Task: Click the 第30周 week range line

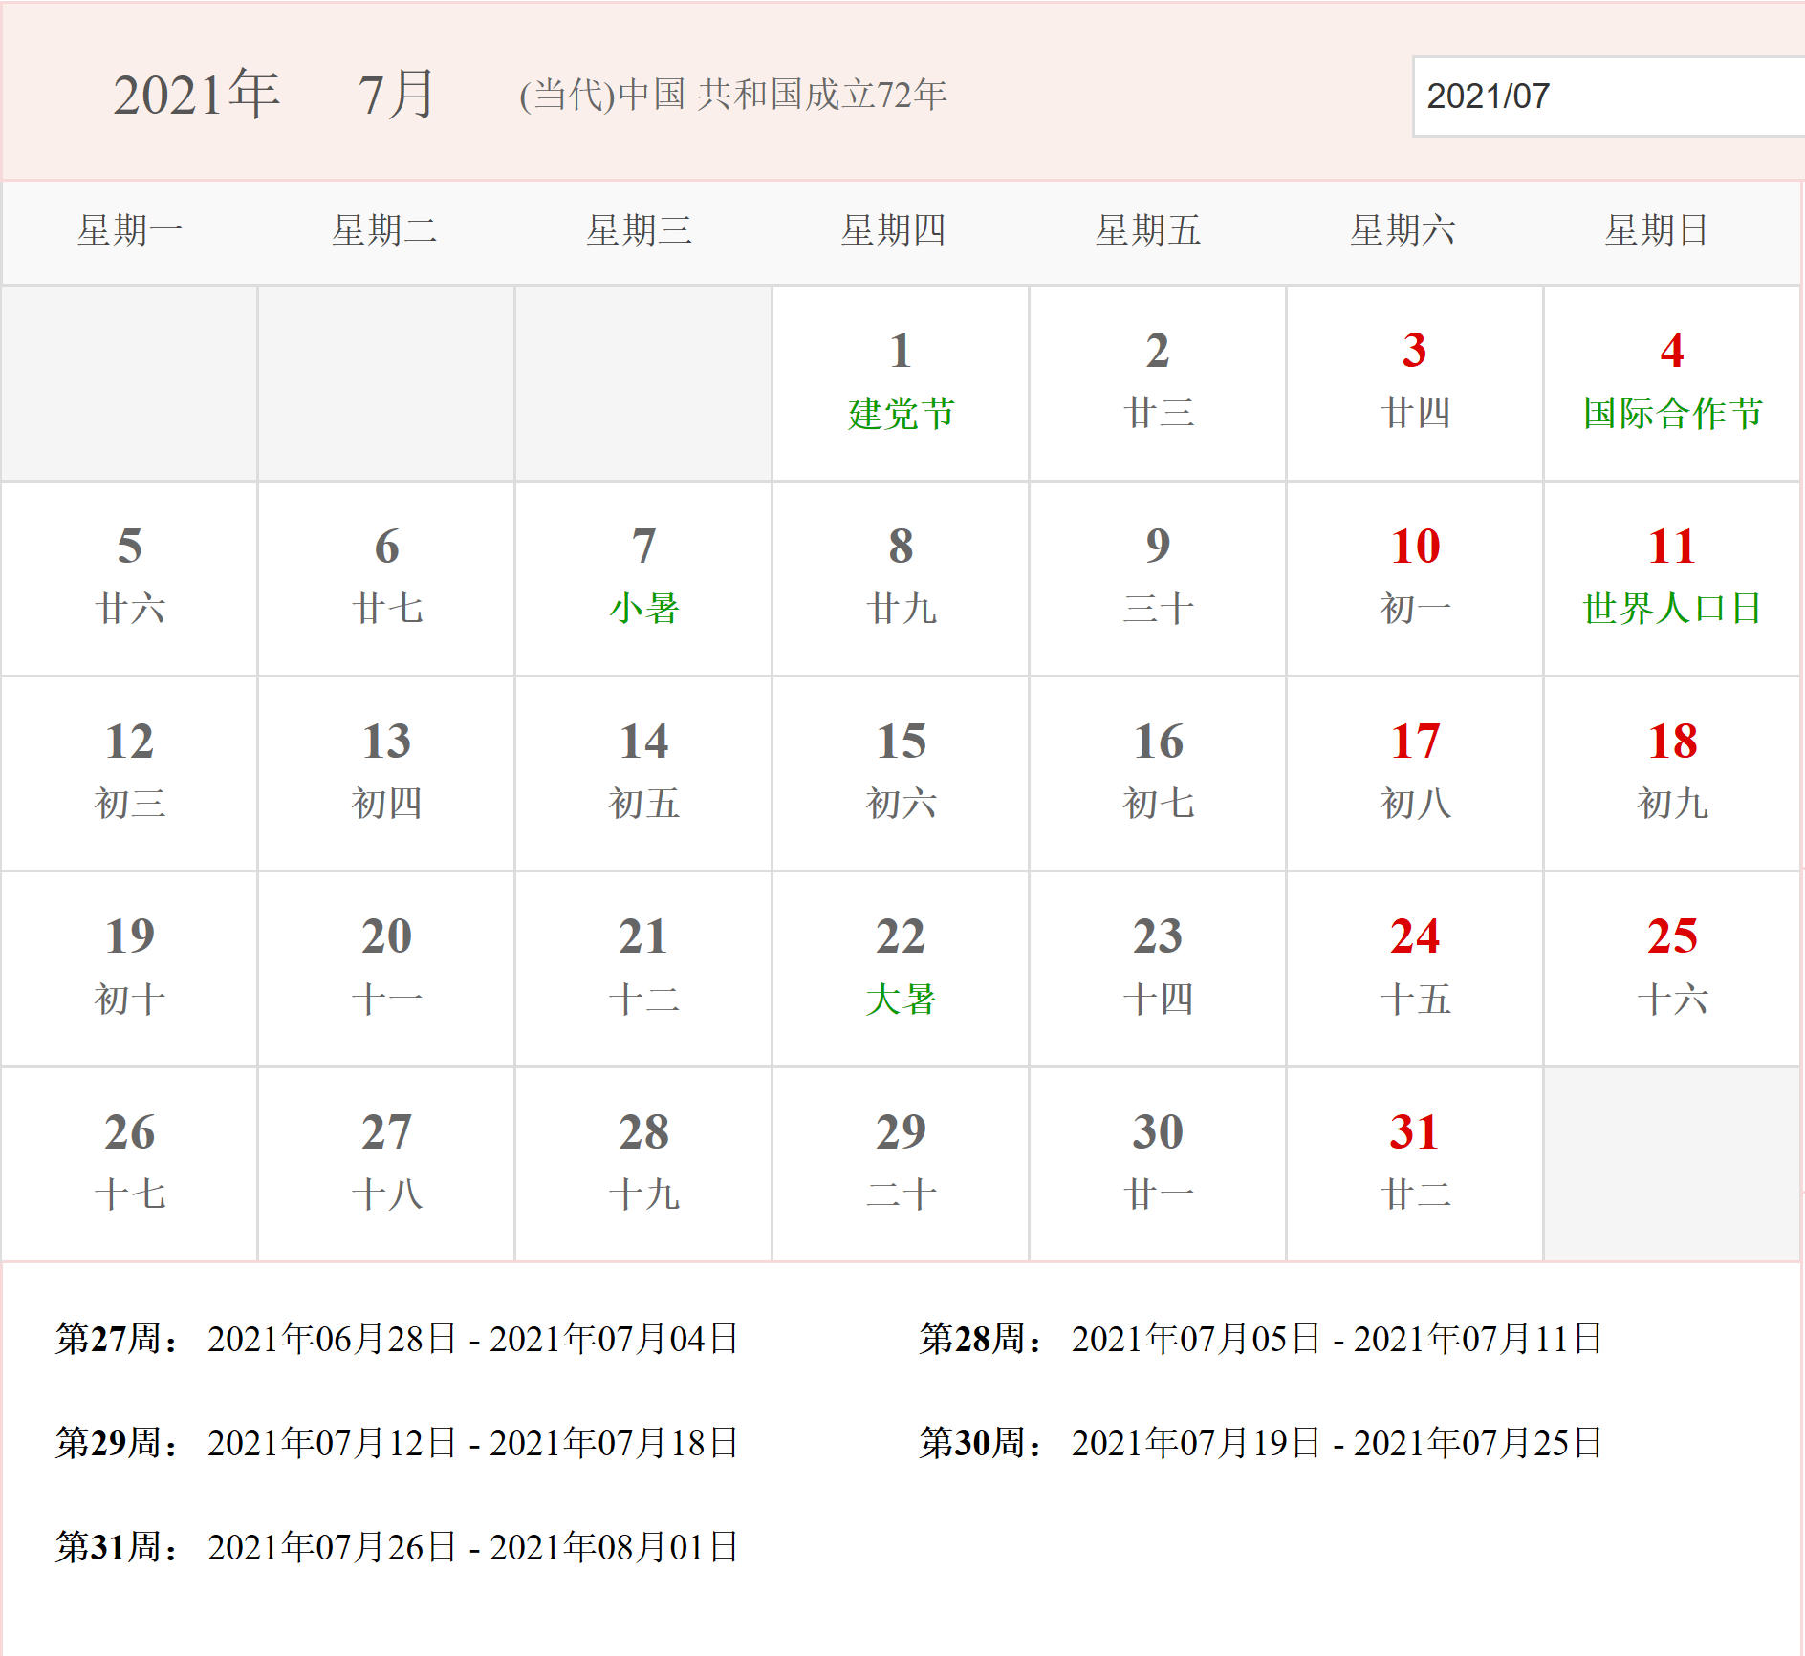Action: click(x=1261, y=1443)
